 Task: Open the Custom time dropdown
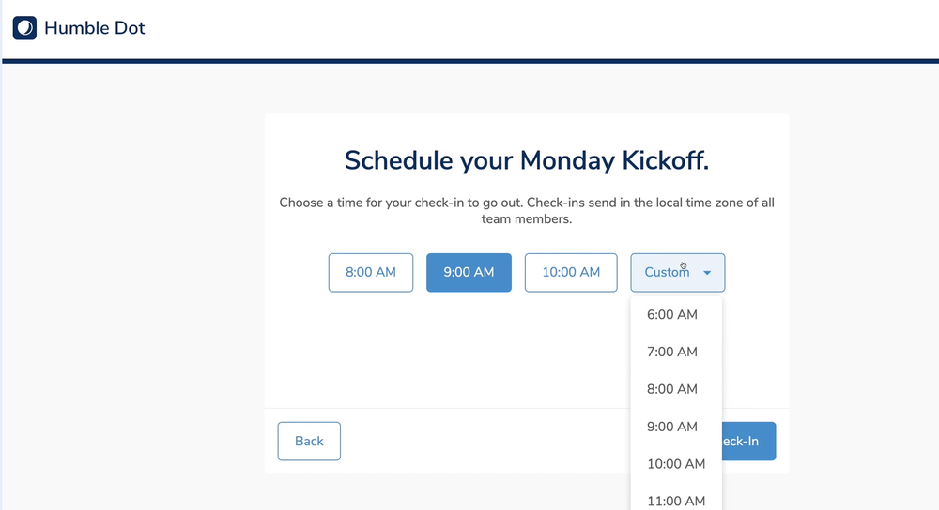click(668, 273)
